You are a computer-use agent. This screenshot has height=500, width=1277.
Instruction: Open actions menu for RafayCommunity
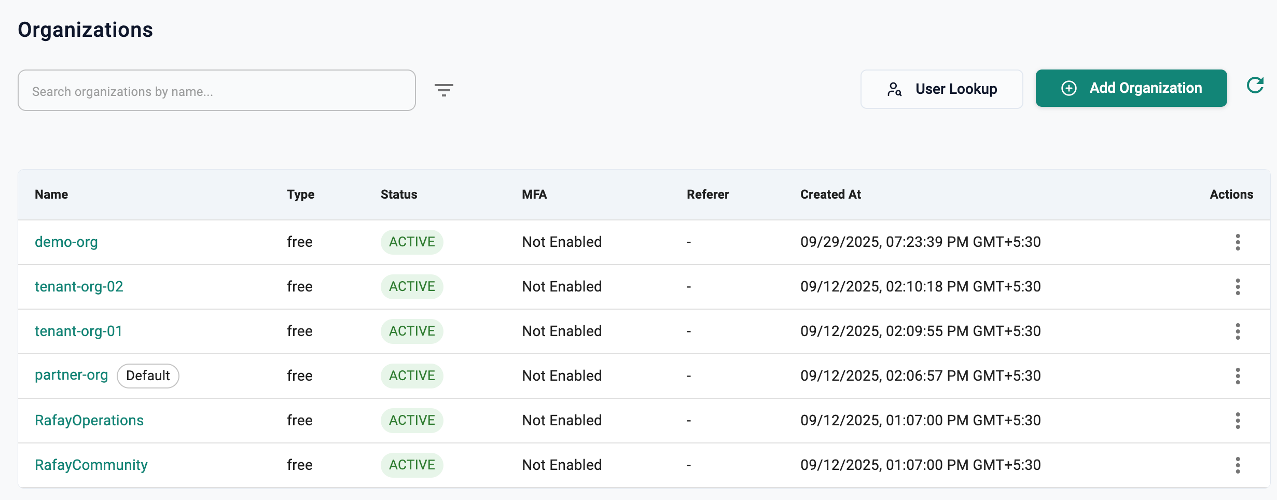[1238, 465]
